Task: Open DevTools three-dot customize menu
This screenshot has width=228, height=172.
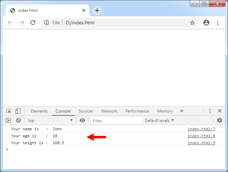Action: (x=210, y=111)
